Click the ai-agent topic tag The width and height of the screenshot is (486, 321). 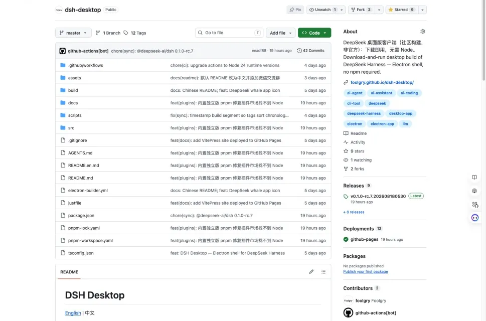click(355, 93)
